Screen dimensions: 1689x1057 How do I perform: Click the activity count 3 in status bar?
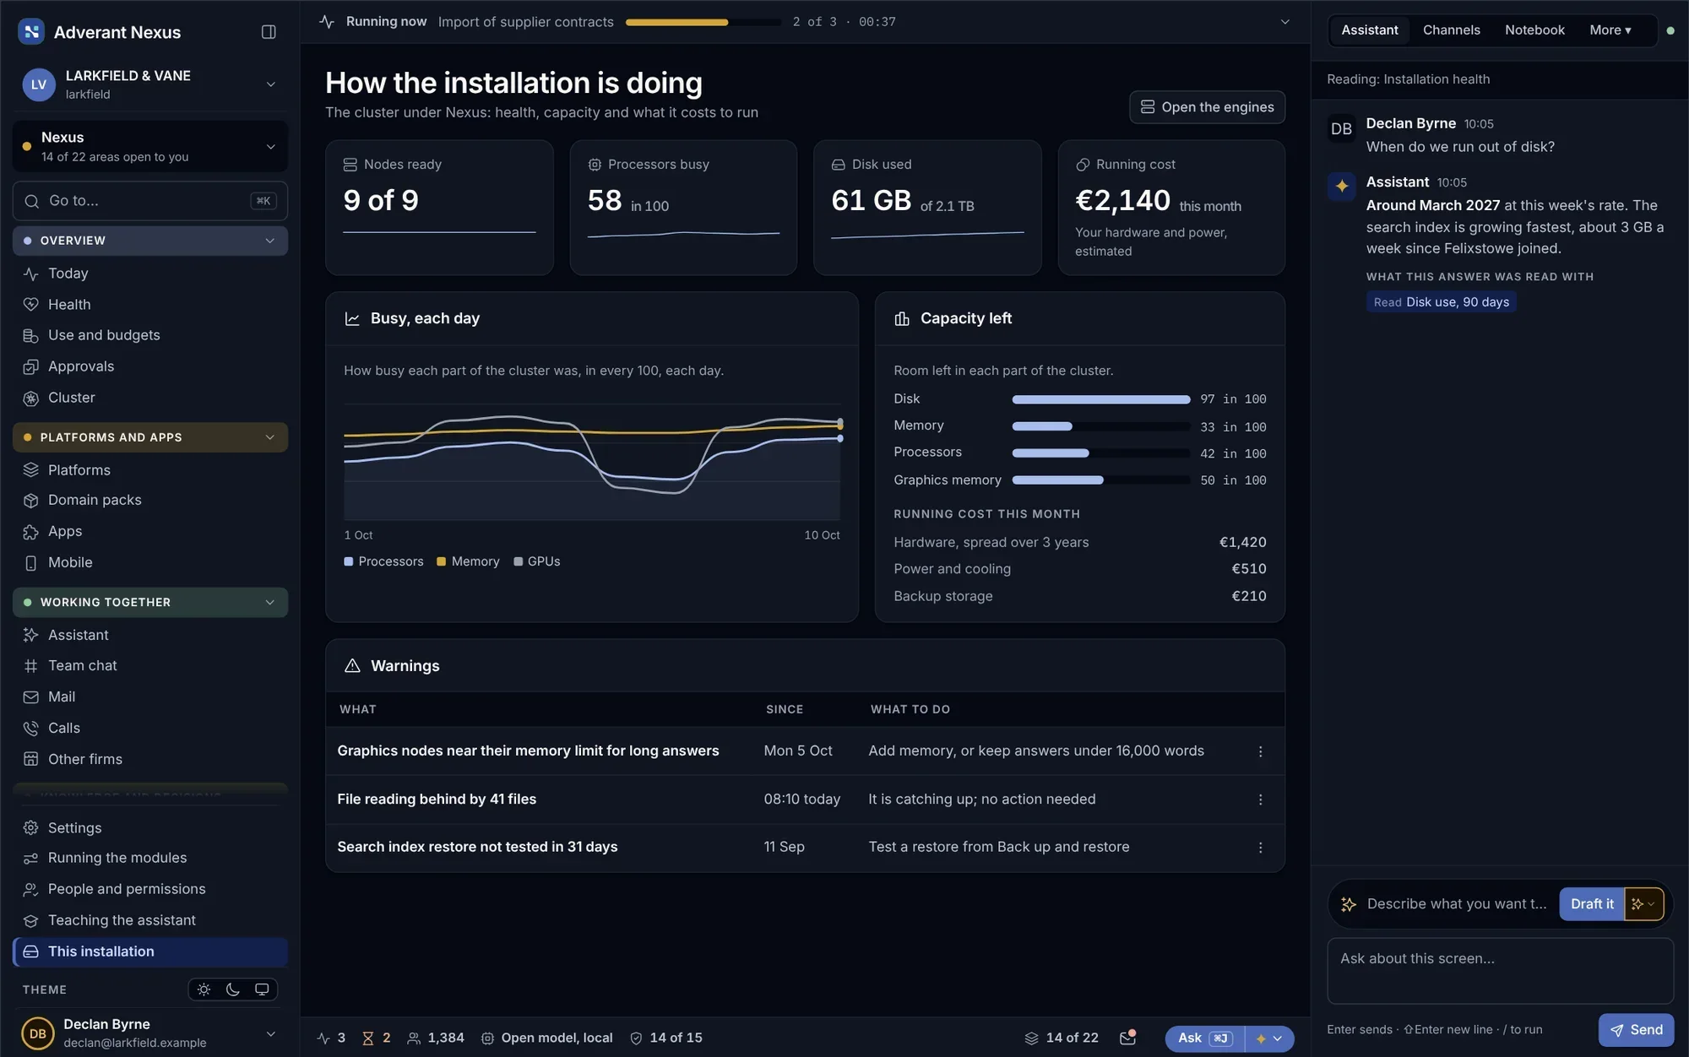(x=331, y=1038)
